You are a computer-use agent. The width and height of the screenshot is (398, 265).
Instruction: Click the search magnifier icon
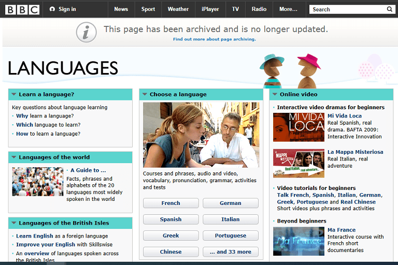[x=389, y=9]
